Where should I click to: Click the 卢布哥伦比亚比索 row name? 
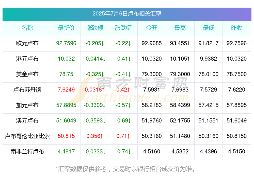coord(27,136)
